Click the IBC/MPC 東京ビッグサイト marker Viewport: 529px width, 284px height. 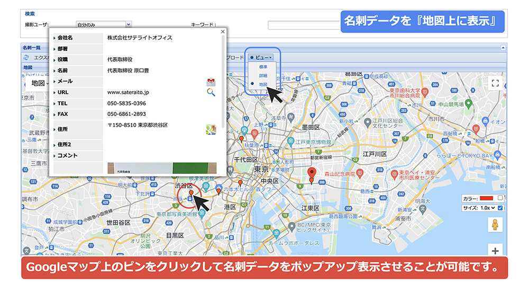tap(292, 227)
